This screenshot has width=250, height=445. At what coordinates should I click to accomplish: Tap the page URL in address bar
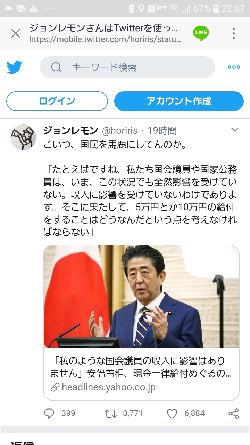[105, 40]
